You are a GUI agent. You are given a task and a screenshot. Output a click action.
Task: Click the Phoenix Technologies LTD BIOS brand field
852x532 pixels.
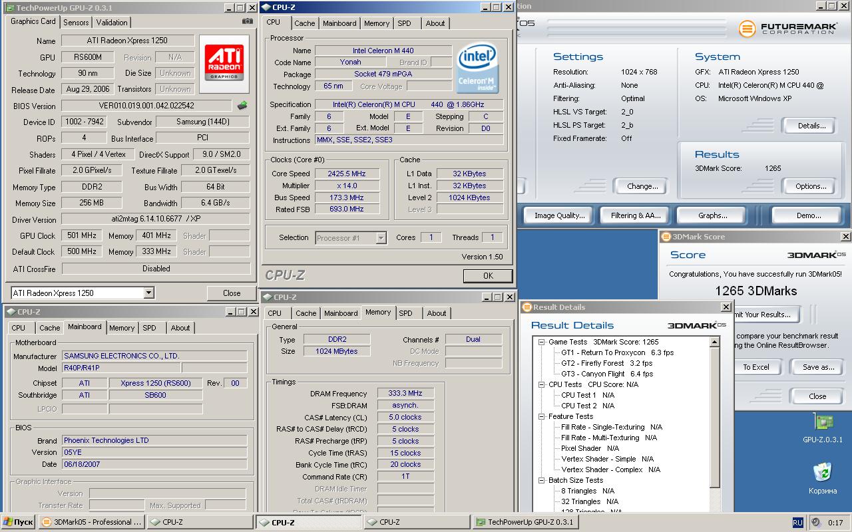(154, 440)
